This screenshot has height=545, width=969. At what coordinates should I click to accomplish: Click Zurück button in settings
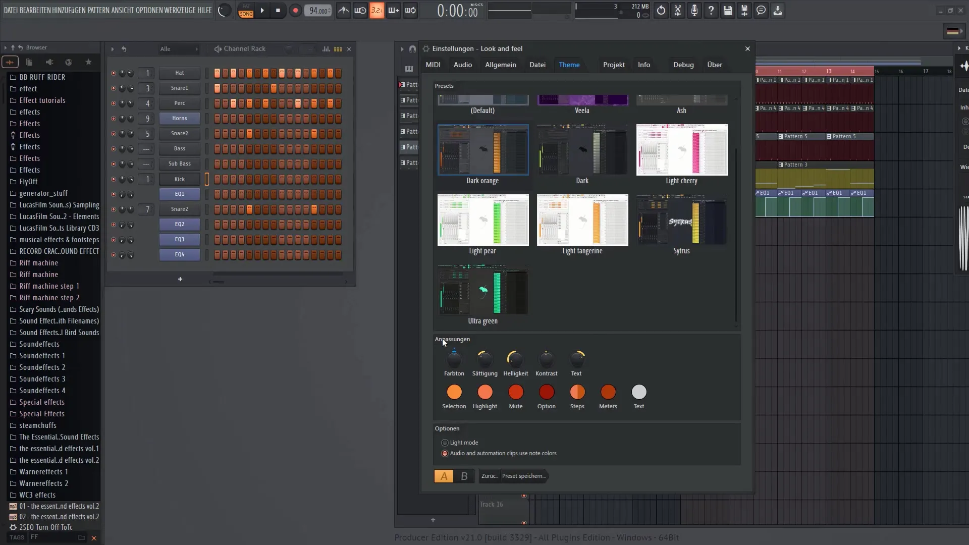click(x=488, y=476)
